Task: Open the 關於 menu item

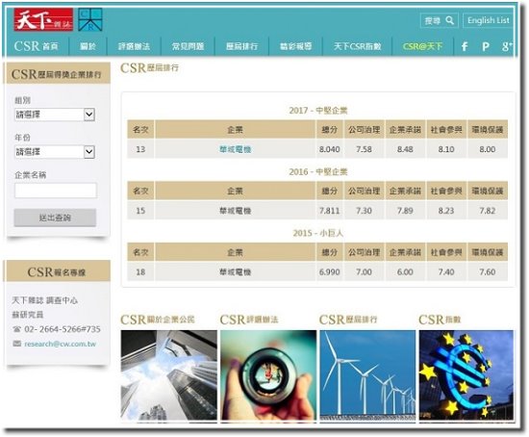Action: [88, 46]
